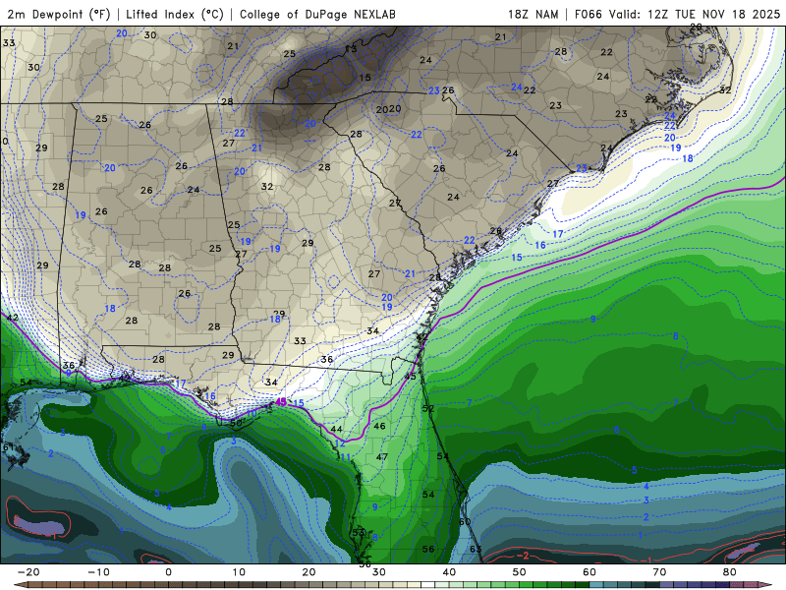Image resolution: width=786 pixels, height=590 pixels.
Task: Click the "Lifted Index (°C)" title text
Action: 175,14
